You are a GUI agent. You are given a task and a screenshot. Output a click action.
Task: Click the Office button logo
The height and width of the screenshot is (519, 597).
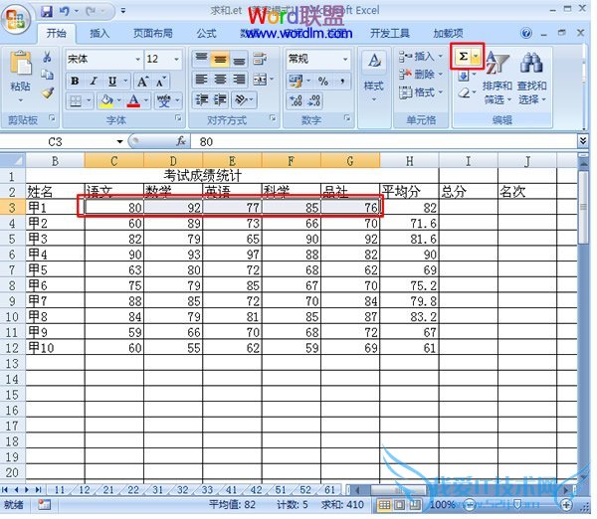tap(16, 19)
